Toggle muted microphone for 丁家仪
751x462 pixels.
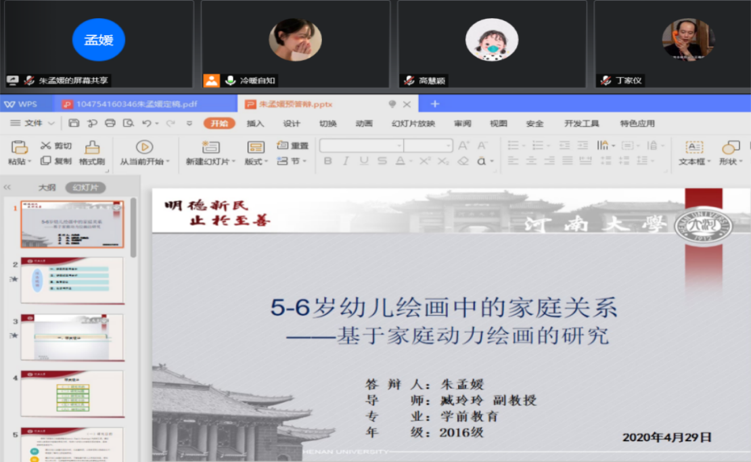point(606,80)
